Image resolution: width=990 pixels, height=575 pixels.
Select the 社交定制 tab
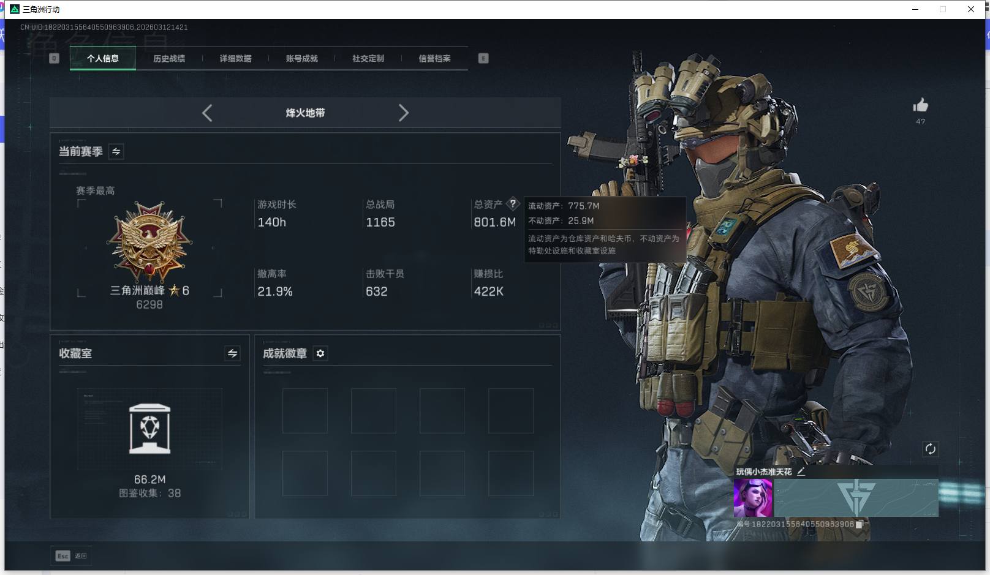367,58
